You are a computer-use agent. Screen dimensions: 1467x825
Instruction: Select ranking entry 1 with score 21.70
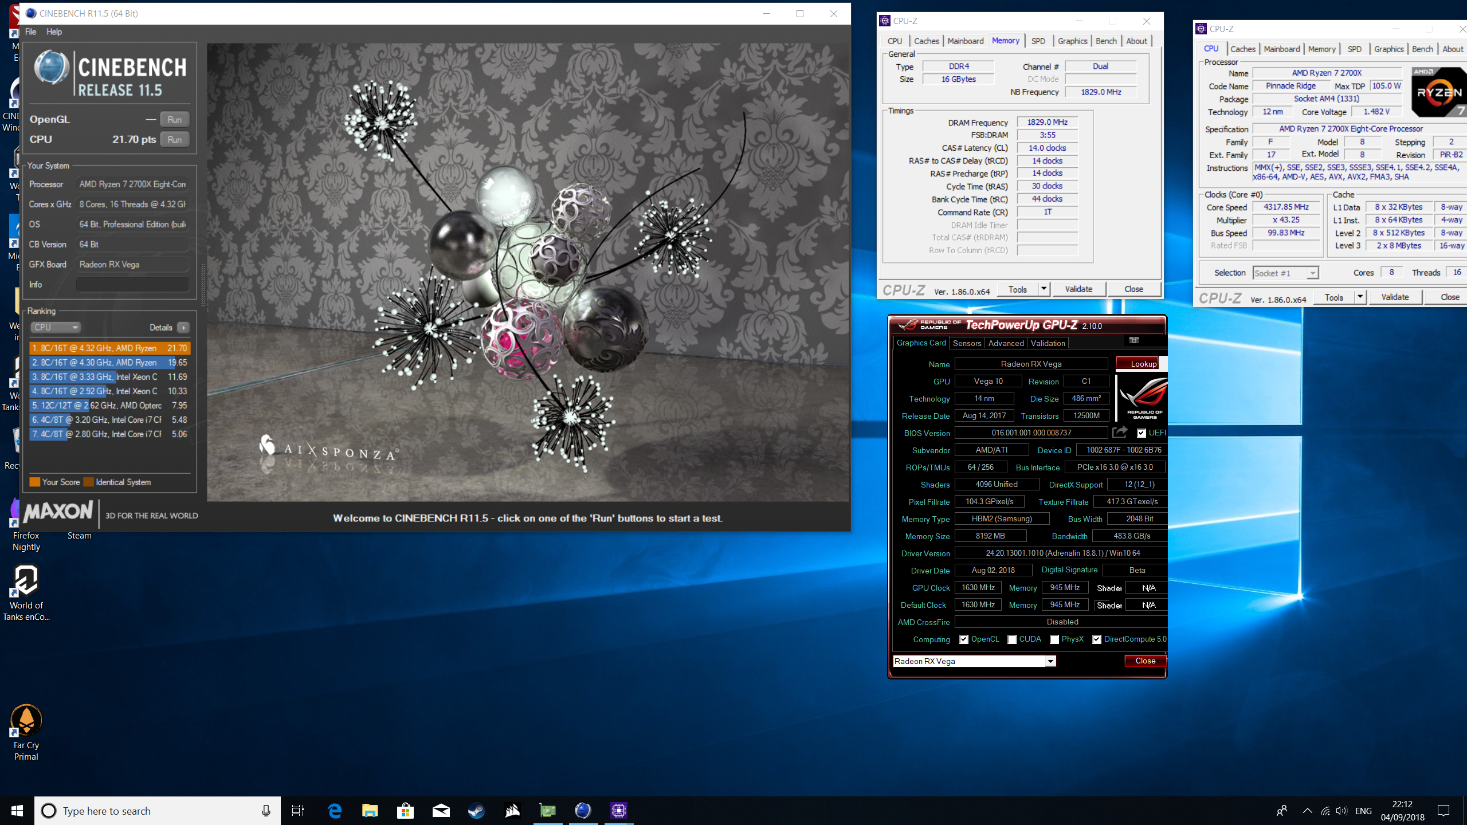point(109,348)
